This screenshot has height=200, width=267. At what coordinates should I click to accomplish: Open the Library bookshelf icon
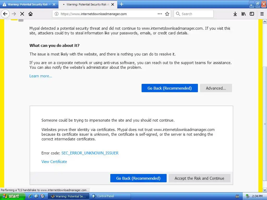pos(244,14)
